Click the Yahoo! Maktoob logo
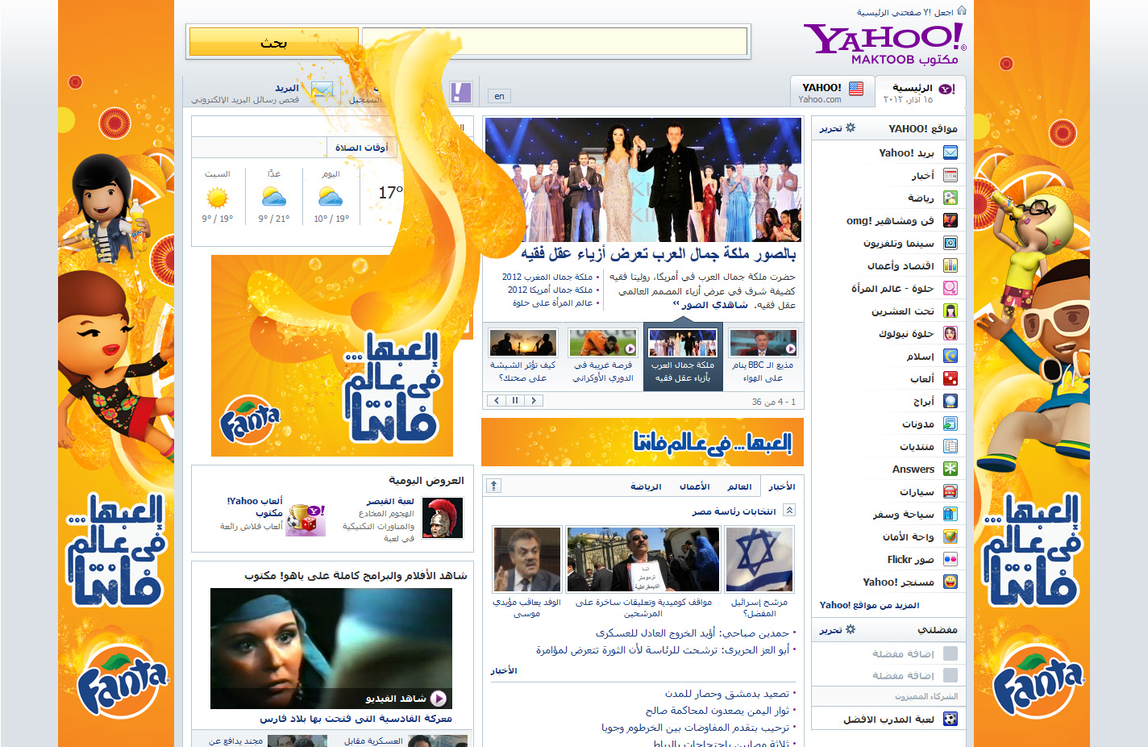The width and height of the screenshot is (1148, 747). click(884, 43)
